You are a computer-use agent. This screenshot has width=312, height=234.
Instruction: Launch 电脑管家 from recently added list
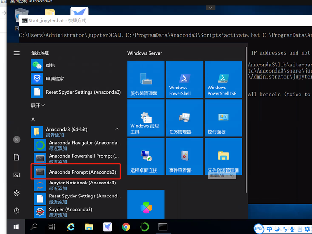click(75, 79)
